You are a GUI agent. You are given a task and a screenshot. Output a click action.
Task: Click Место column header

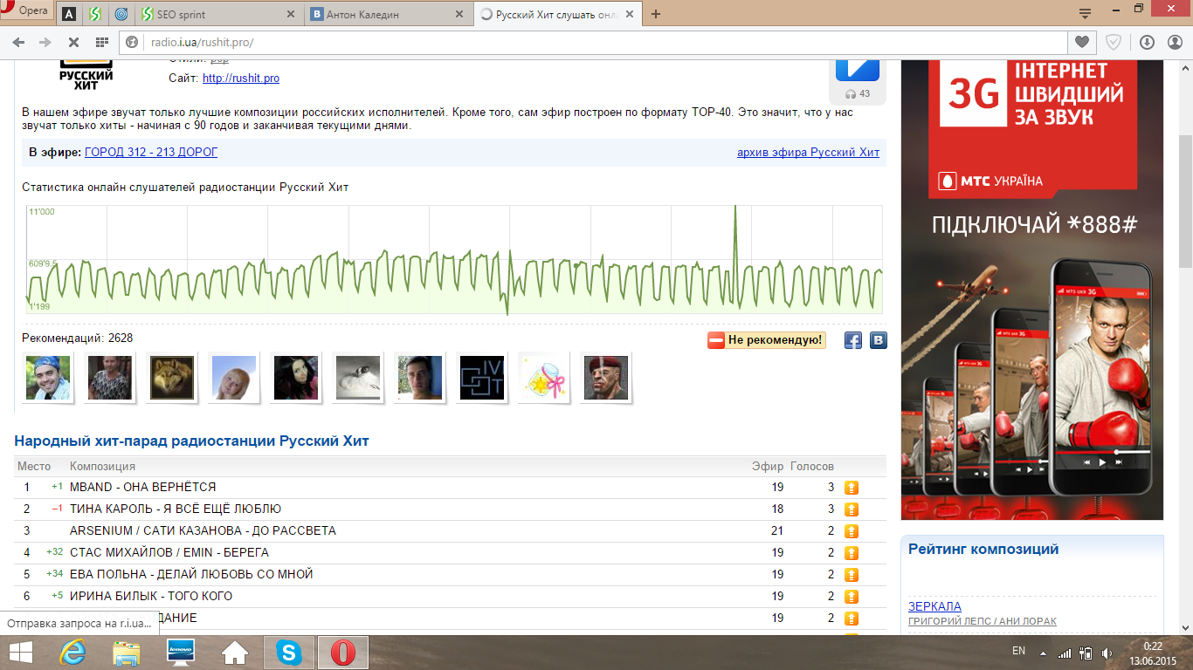point(34,467)
